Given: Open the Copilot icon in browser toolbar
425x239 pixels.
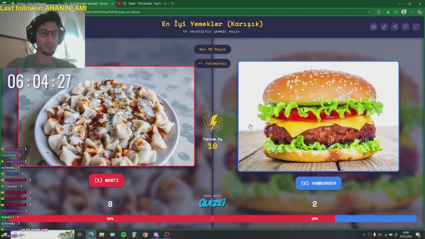Looking at the screenshot, I should pyautogui.click(x=420, y=12).
